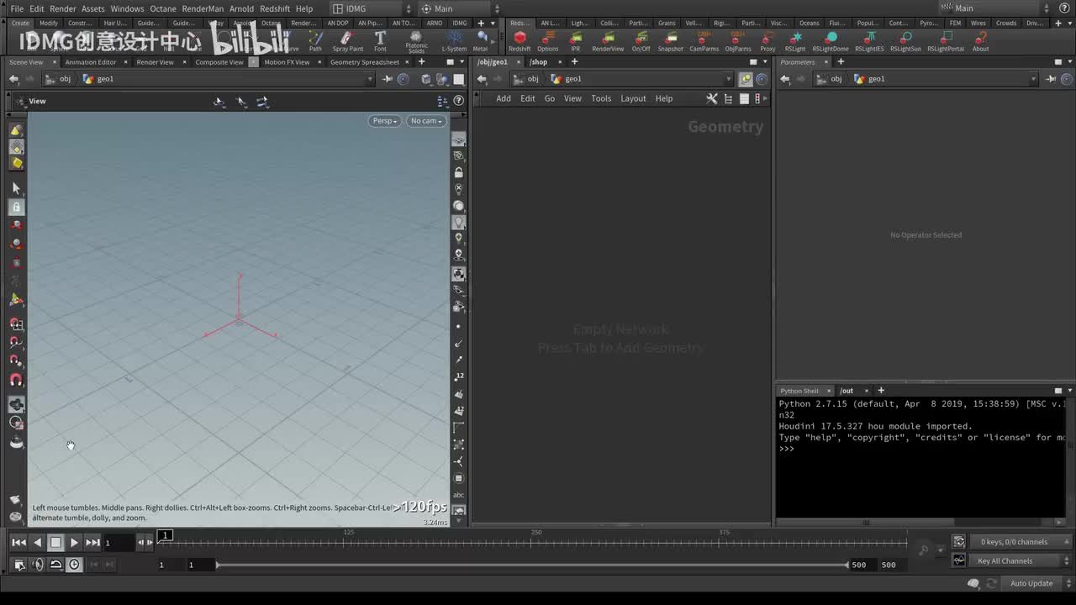Open the Redshift RenderView tool
The image size is (1076, 605).
(x=608, y=39)
